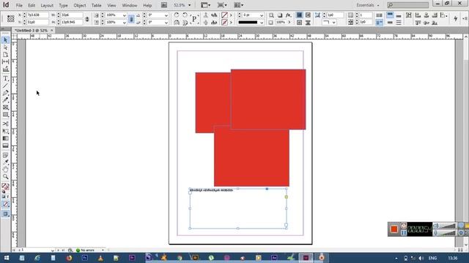Toggle Constrain proportions for width and height
The width and height of the screenshot is (469, 263).
[x=87, y=19]
